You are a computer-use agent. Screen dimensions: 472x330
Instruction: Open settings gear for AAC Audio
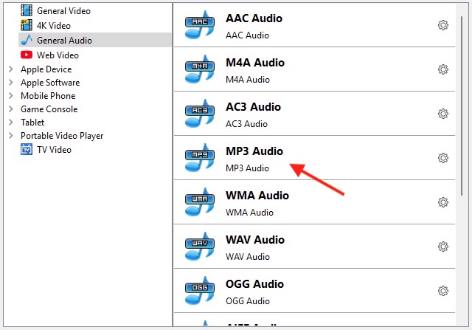pyautogui.click(x=442, y=25)
